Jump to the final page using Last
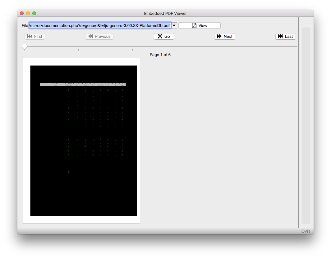 click(x=285, y=36)
